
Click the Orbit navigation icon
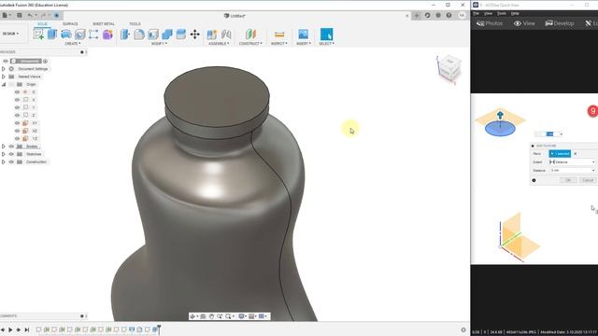click(x=193, y=316)
